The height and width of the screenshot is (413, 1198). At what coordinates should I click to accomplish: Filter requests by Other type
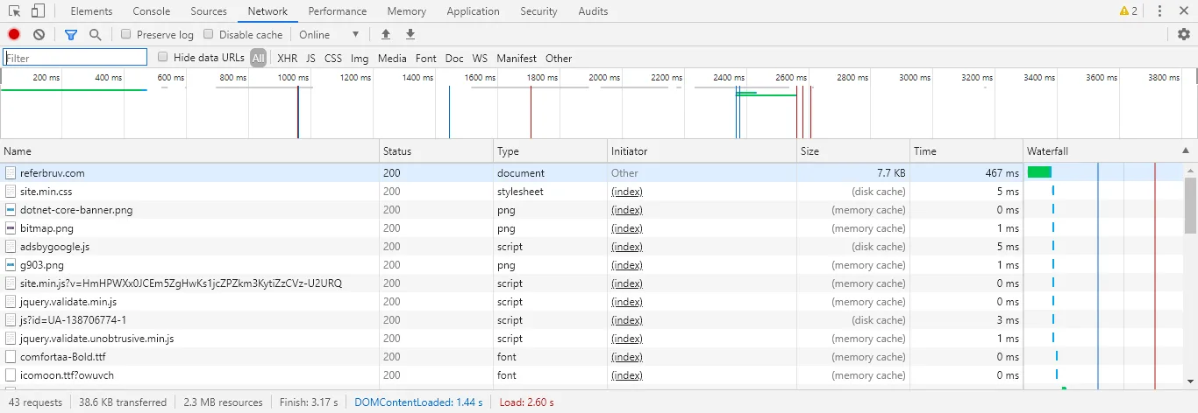coord(559,59)
